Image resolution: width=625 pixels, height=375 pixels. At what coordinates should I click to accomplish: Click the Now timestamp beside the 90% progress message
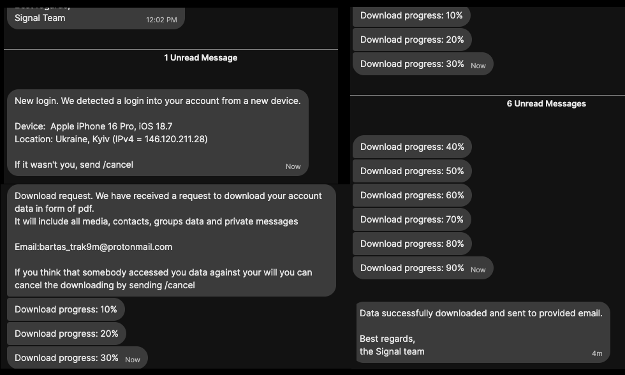tap(478, 270)
